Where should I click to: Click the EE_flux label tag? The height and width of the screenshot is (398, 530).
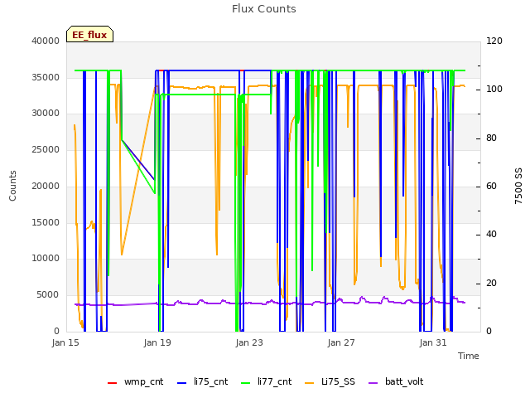(x=89, y=34)
